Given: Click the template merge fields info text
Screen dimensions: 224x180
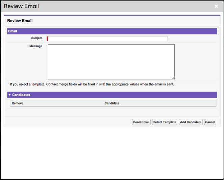Looking at the screenshot, I should [x=92, y=84].
